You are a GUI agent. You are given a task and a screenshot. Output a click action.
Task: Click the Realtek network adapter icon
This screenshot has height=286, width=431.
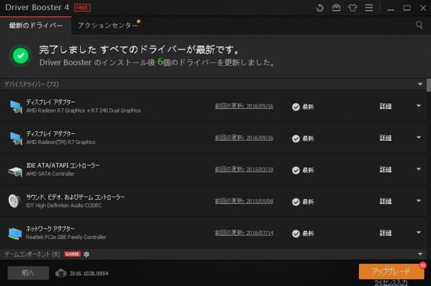point(15,234)
